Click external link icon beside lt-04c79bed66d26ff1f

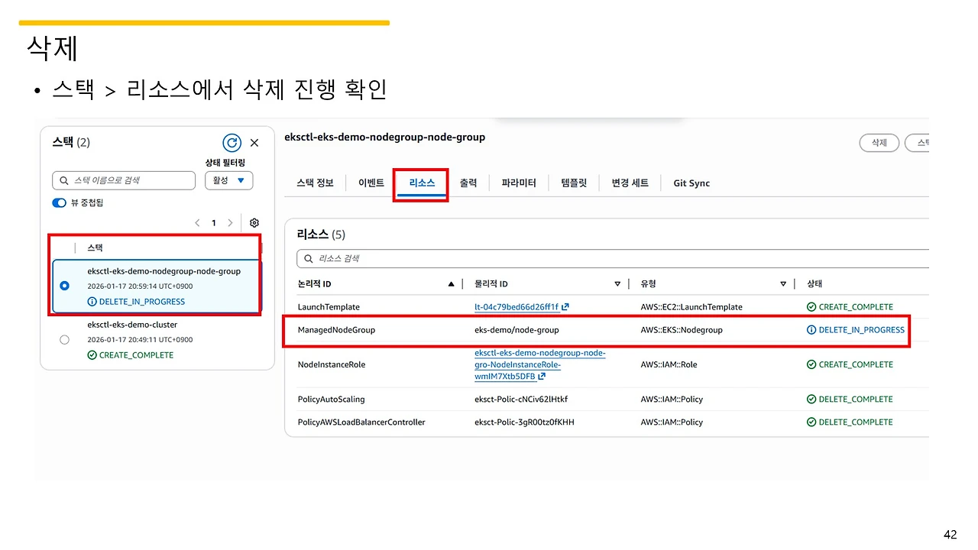pos(565,307)
